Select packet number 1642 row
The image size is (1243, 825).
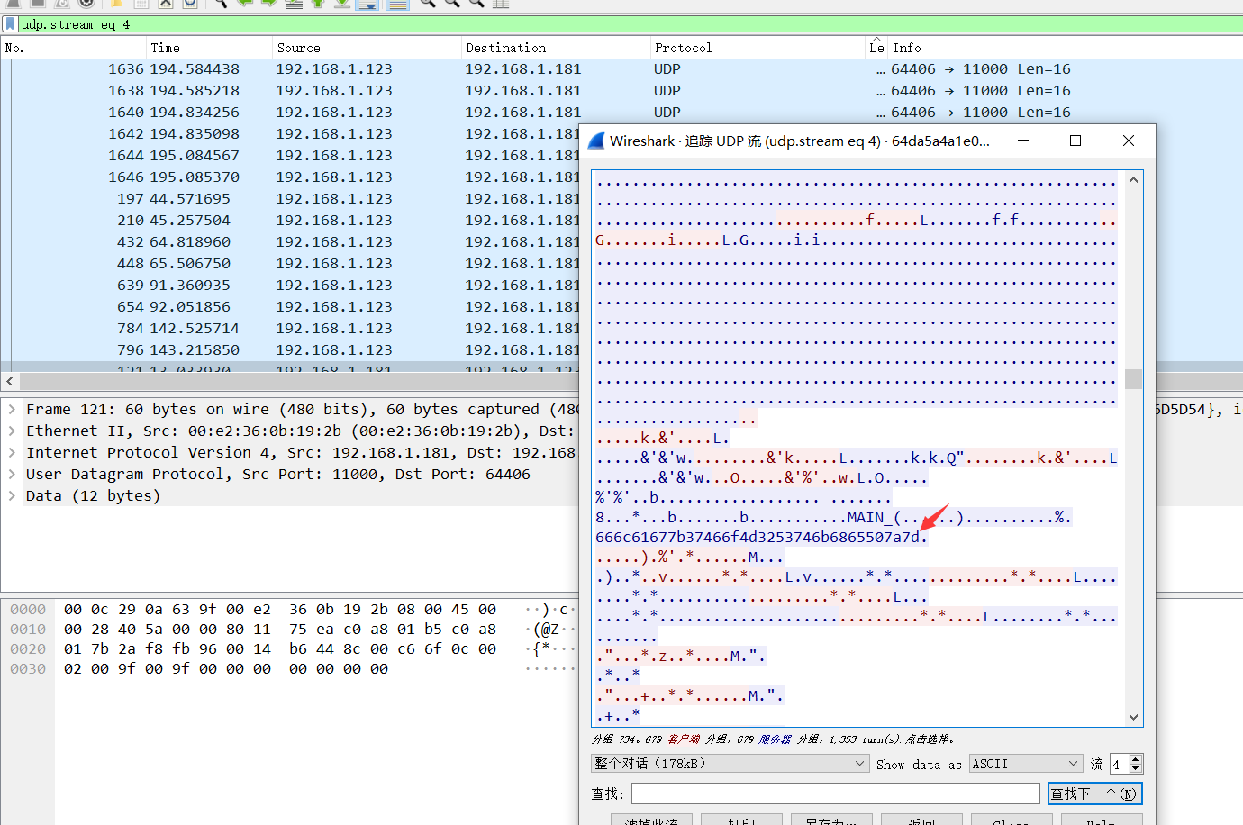coord(290,134)
